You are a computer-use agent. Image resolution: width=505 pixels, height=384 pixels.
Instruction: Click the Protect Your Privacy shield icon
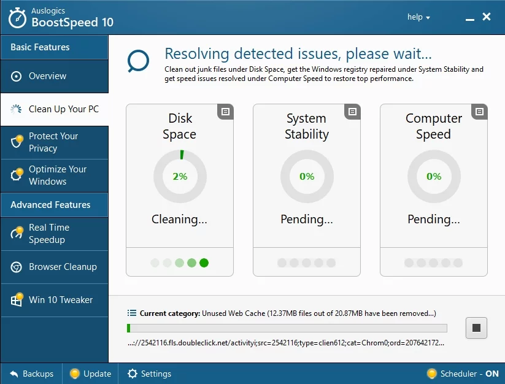pos(17,142)
